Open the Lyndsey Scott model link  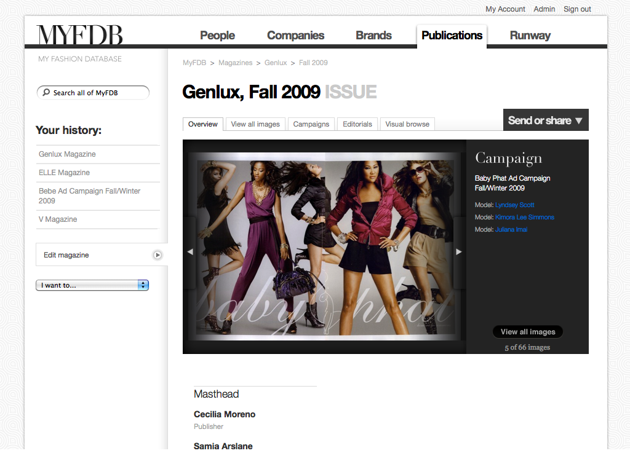point(514,205)
